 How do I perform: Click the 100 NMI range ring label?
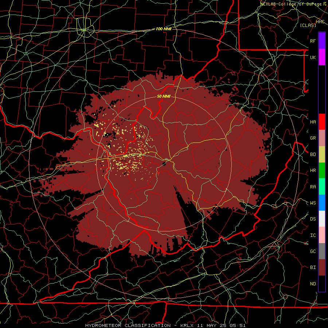point(164,29)
